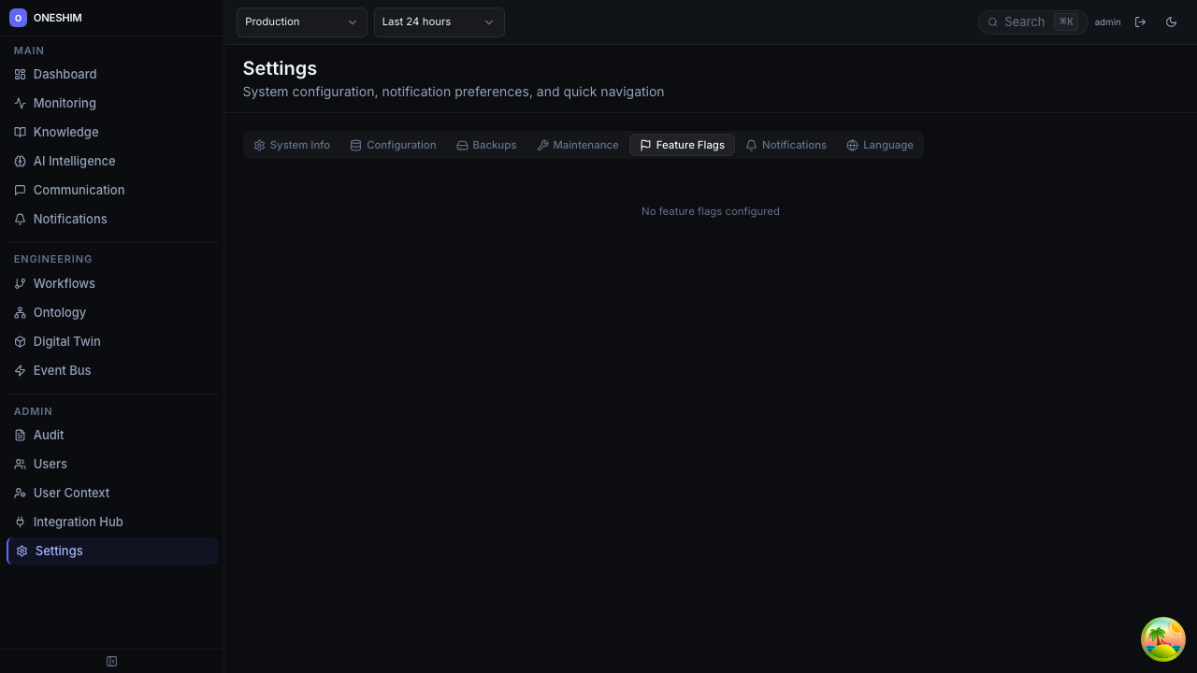Click the logout arrow icon
Image resolution: width=1197 pixels, height=673 pixels.
[1140, 21]
